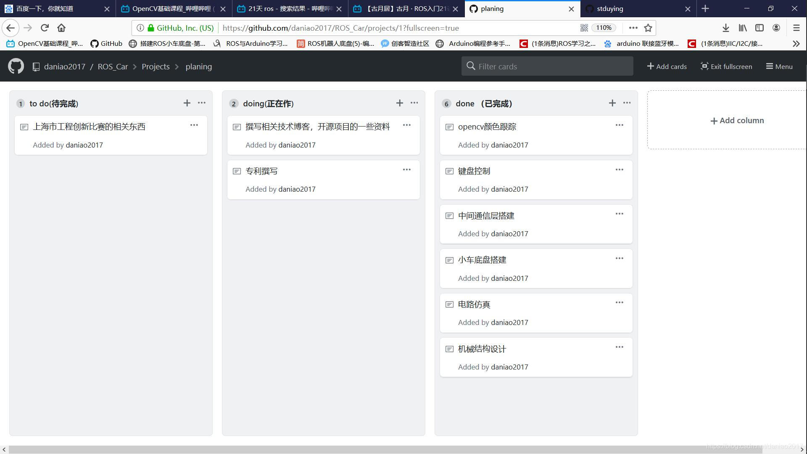Image resolution: width=807 pixels, height=454 pixels.
Task: Click the 110% zoom indicator
Action: (x=603, y=28)
